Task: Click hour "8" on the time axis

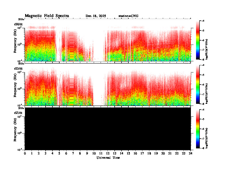Action: (80, 153)
